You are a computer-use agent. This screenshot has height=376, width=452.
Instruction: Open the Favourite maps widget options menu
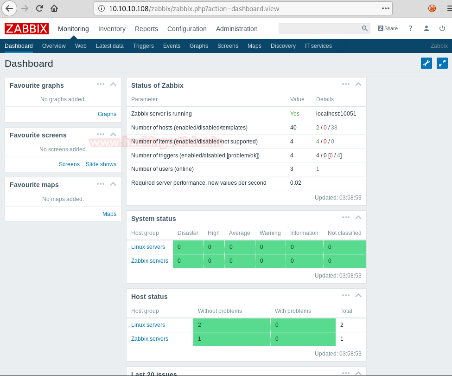point(101,184)
